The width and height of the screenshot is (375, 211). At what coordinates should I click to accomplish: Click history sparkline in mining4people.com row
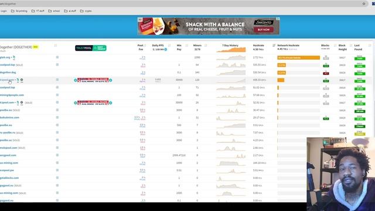[x=231, y=96]
